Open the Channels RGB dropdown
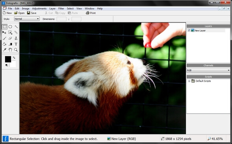Screen dimensions: 232x144 click(208, 70)
